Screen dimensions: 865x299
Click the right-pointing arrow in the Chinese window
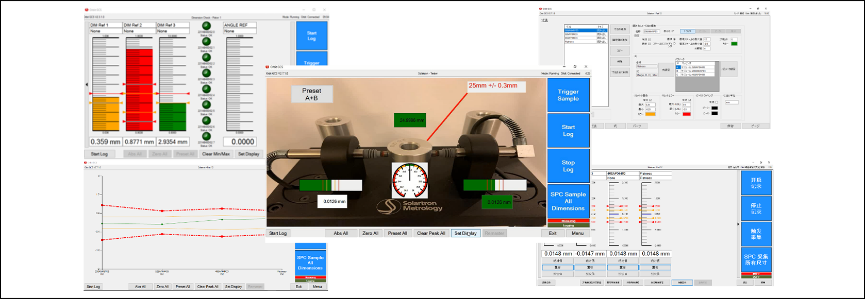click(x=738, y=224)
